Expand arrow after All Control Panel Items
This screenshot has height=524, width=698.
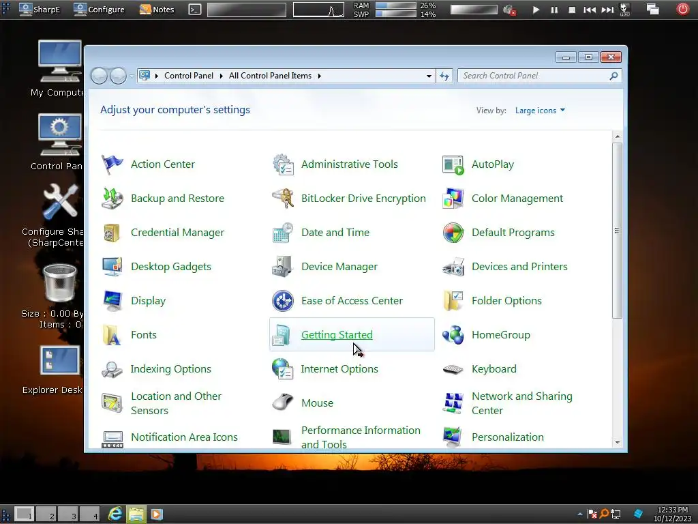[320, 76]
